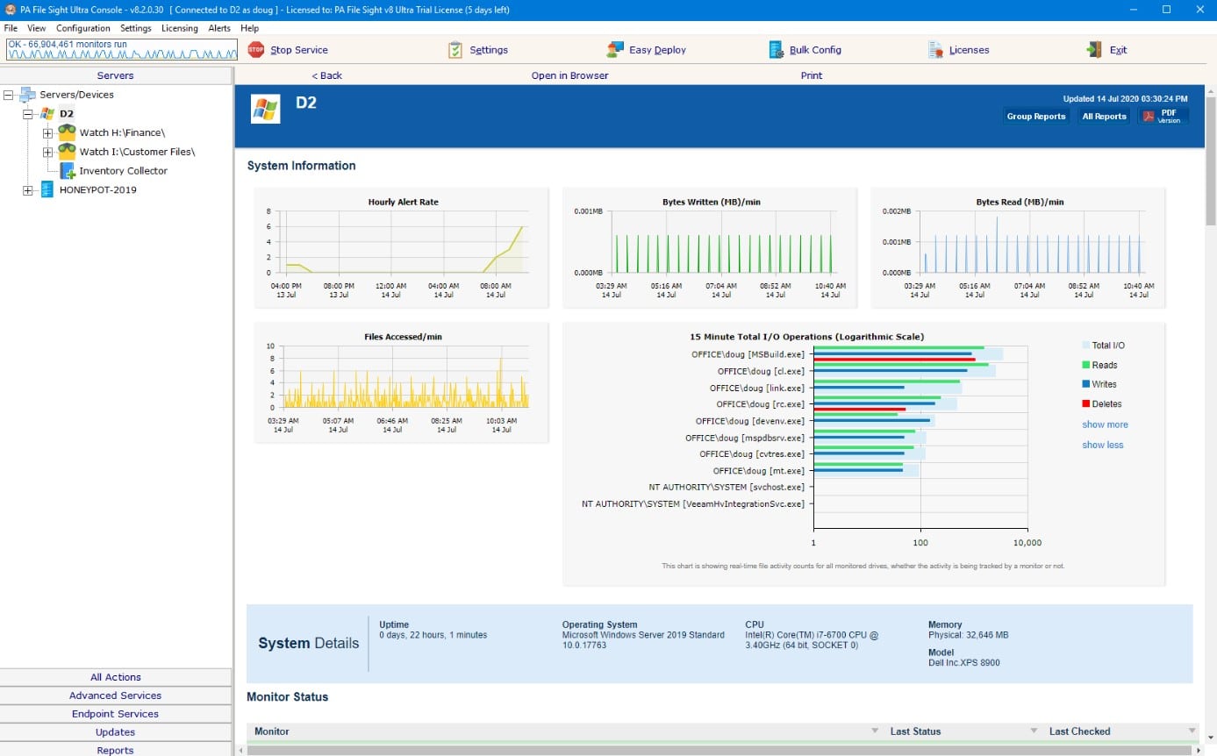The height and width of the screenshot is (756, 1217).
Task: Switch to Advanced Services panel
Action: (x=116, y=695)
